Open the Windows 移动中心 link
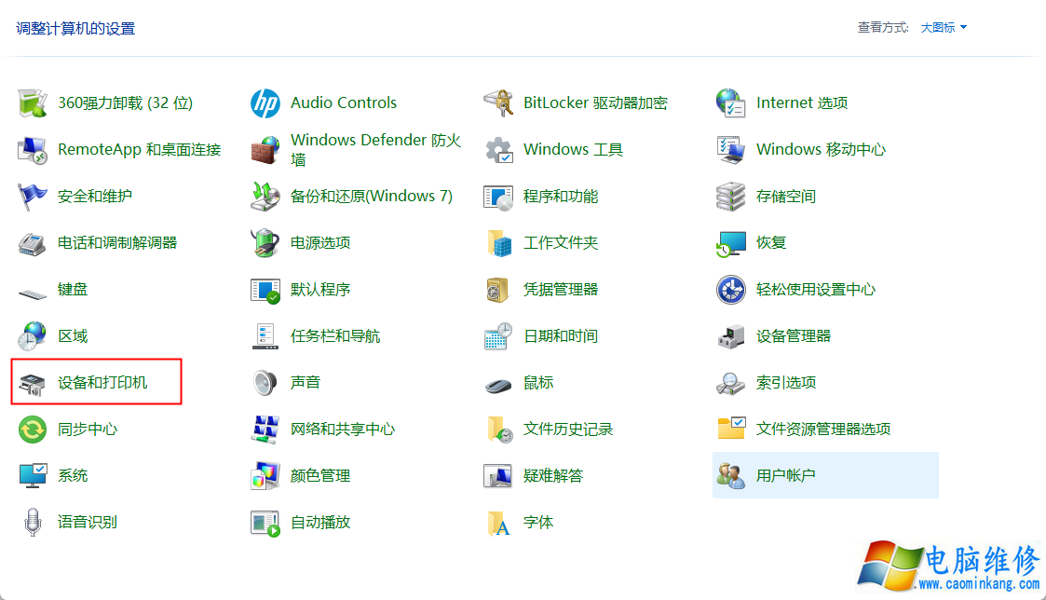The height and width of the screenshot is (600, 1046). pyautogui.click(x=822, y=149)
